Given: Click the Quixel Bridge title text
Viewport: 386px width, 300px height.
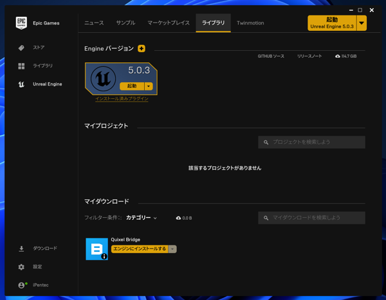Looking at the screenshot, I should [x=125, y=240].
